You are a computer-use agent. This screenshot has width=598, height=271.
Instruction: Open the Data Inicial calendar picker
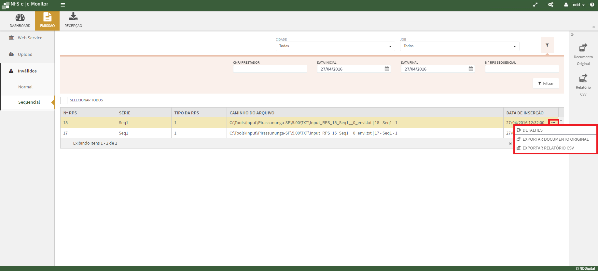[x=387, y=69]
